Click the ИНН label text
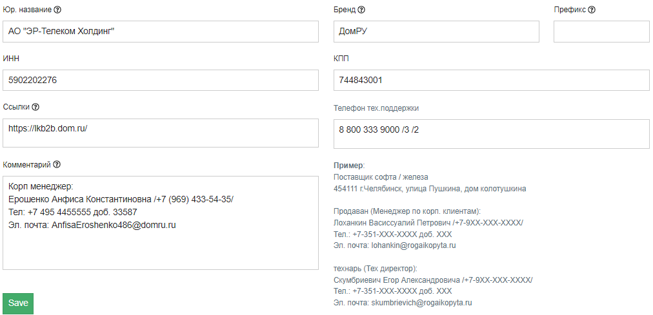This screenshot has height=315, width=653. (x=11, y=59)
